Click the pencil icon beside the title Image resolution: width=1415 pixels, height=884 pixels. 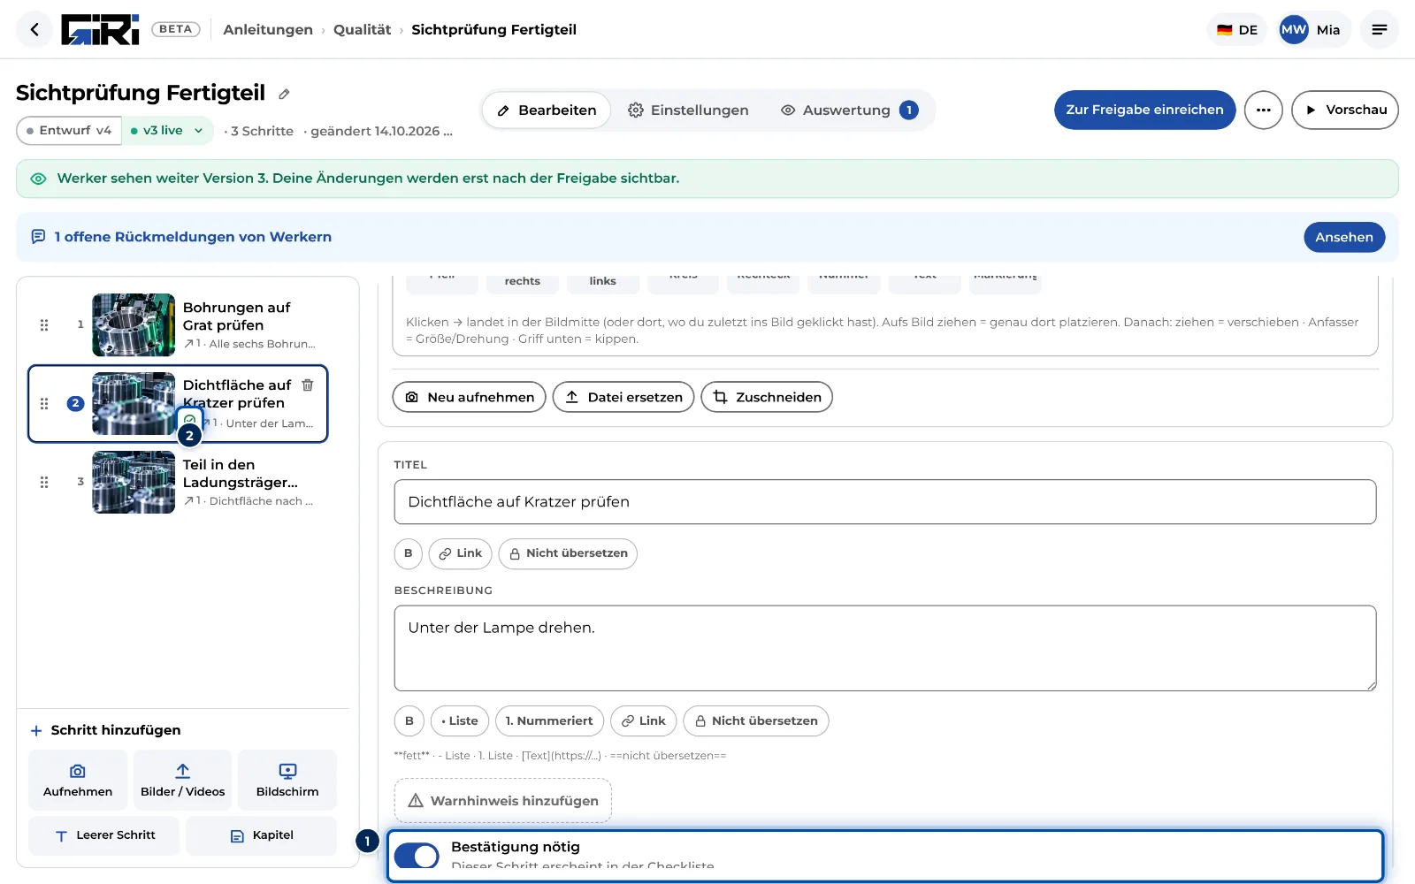click(284, 94)
